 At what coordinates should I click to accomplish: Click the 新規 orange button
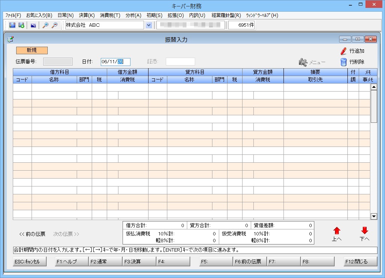click(32, 50)
